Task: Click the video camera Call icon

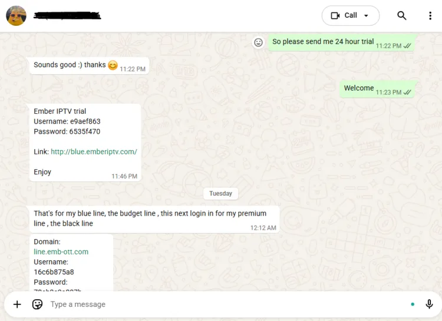Action: (335, 16)
